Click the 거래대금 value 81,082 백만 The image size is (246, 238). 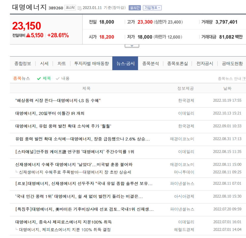[x=231, y=37]
